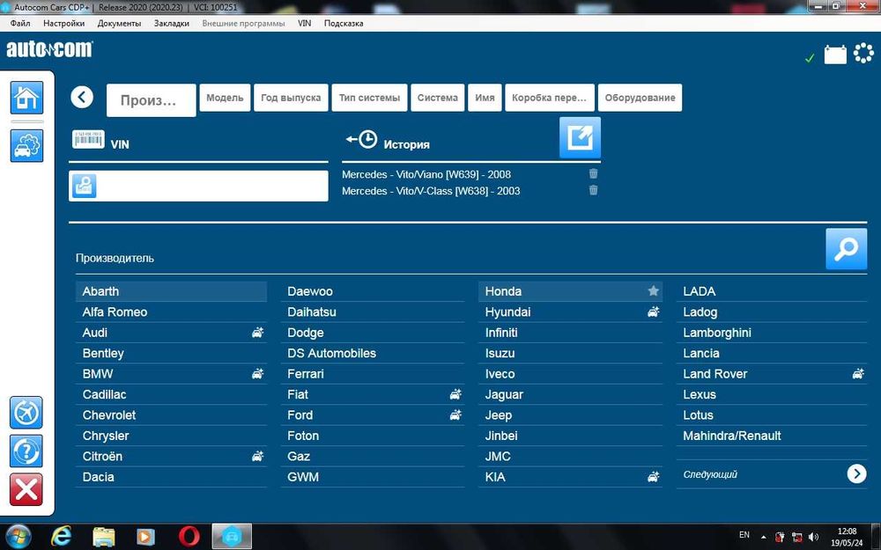Select manufacturer Ferrari

(x=373, y=374)
